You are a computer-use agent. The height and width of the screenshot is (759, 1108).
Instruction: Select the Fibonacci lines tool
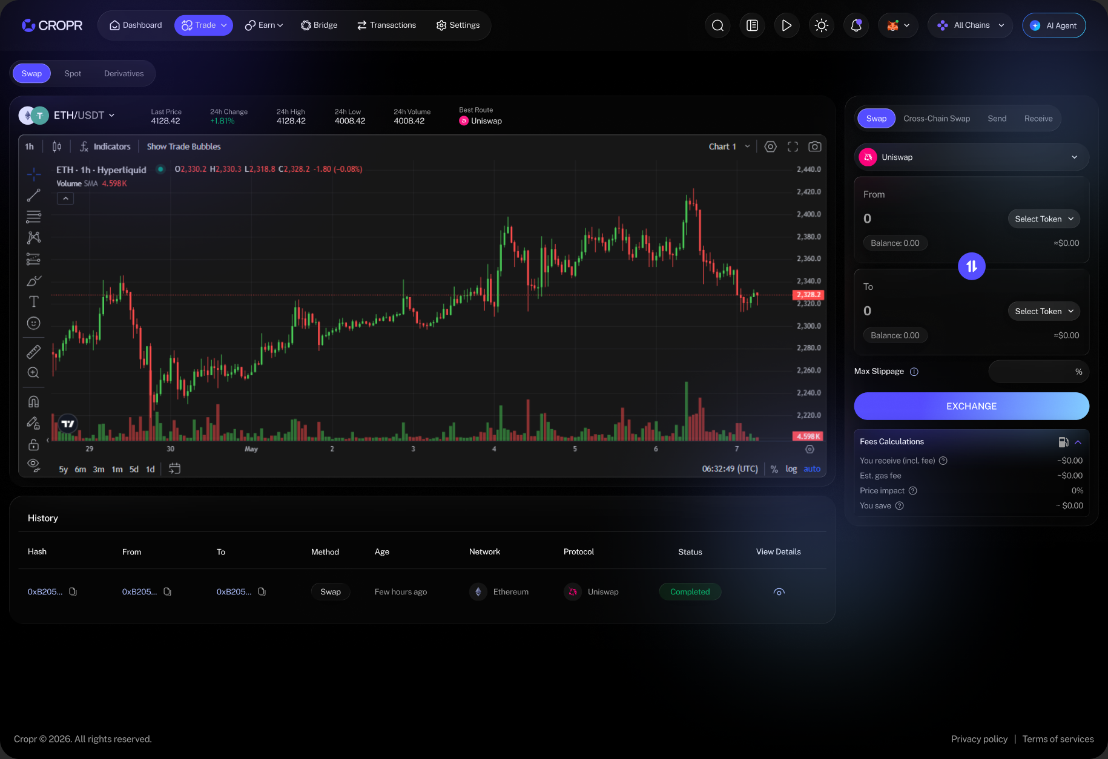34,217
